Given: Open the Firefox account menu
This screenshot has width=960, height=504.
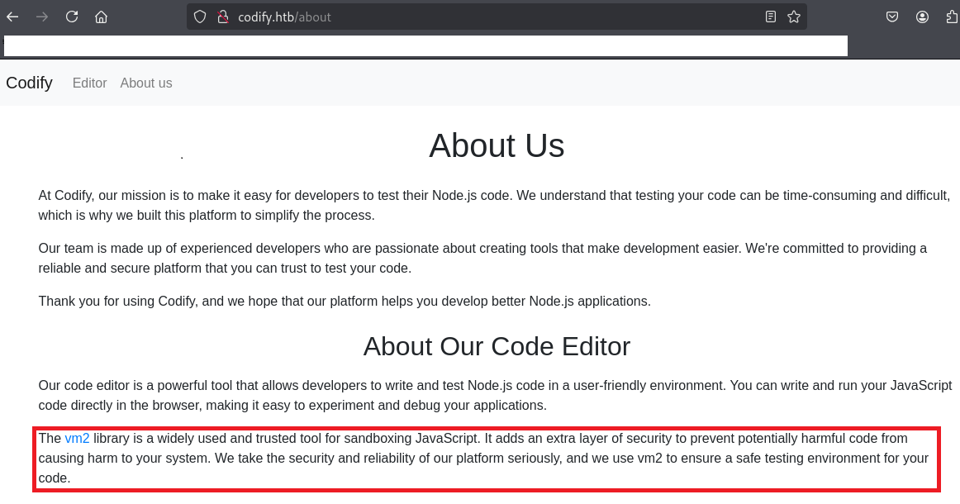Looking at the screenshot, I should tap(922, 17).
